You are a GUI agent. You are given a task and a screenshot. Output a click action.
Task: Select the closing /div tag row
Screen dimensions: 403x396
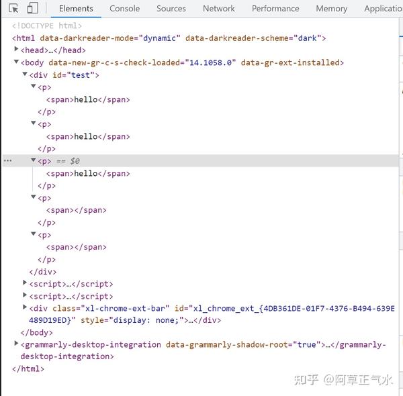pos(43,272)
